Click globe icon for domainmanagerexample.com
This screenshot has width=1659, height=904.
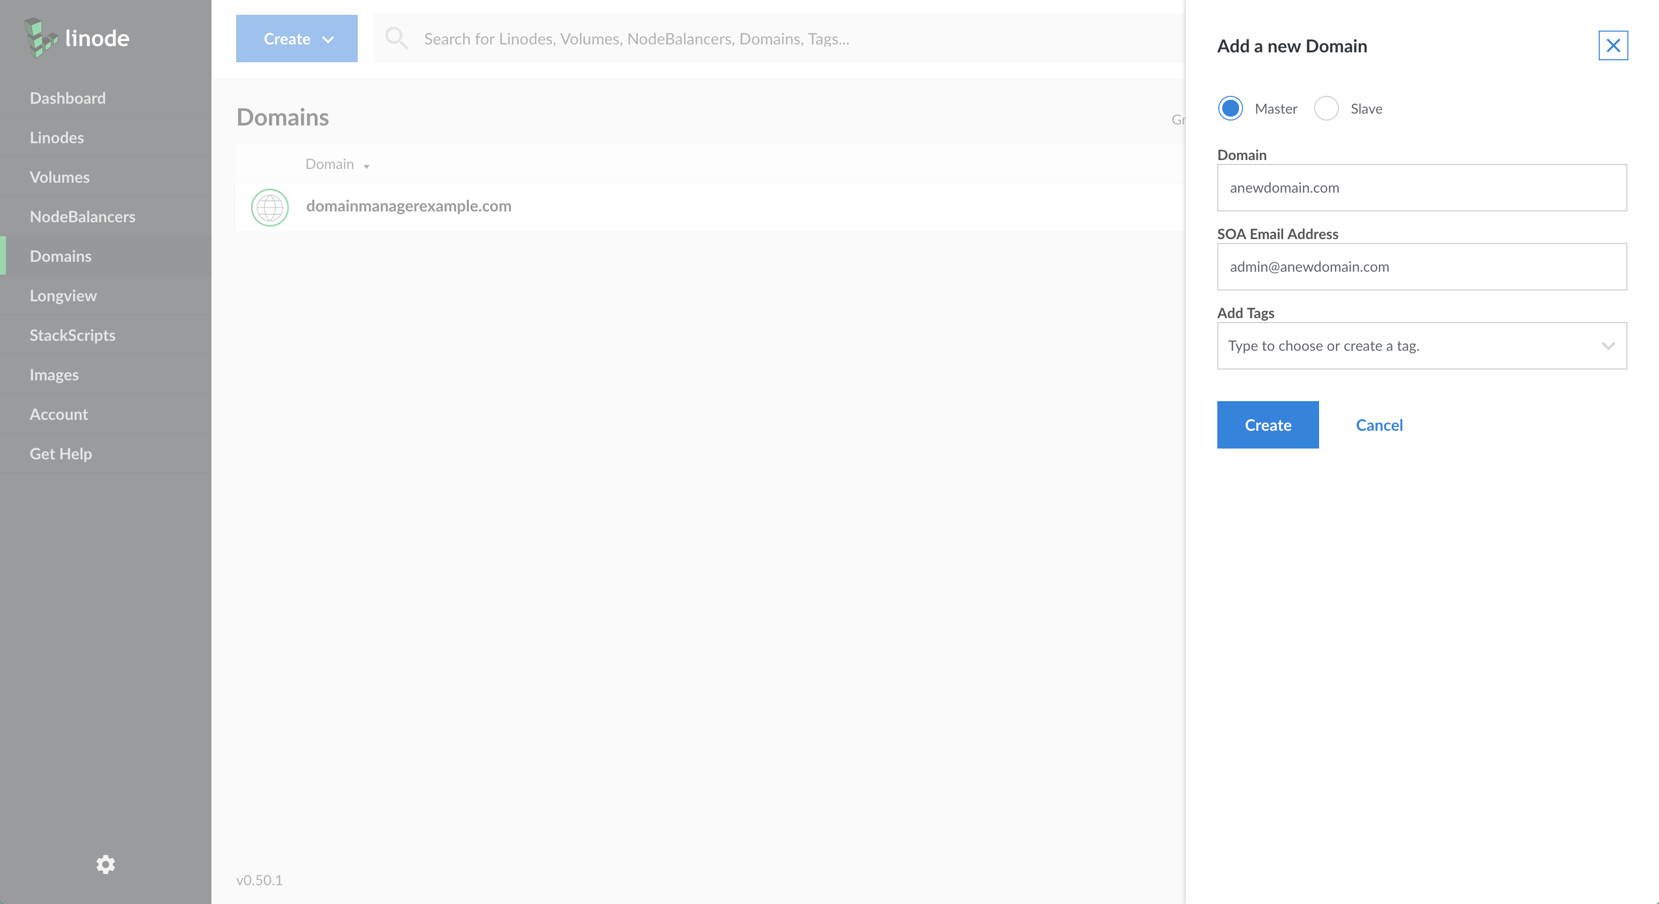[270, 207]
